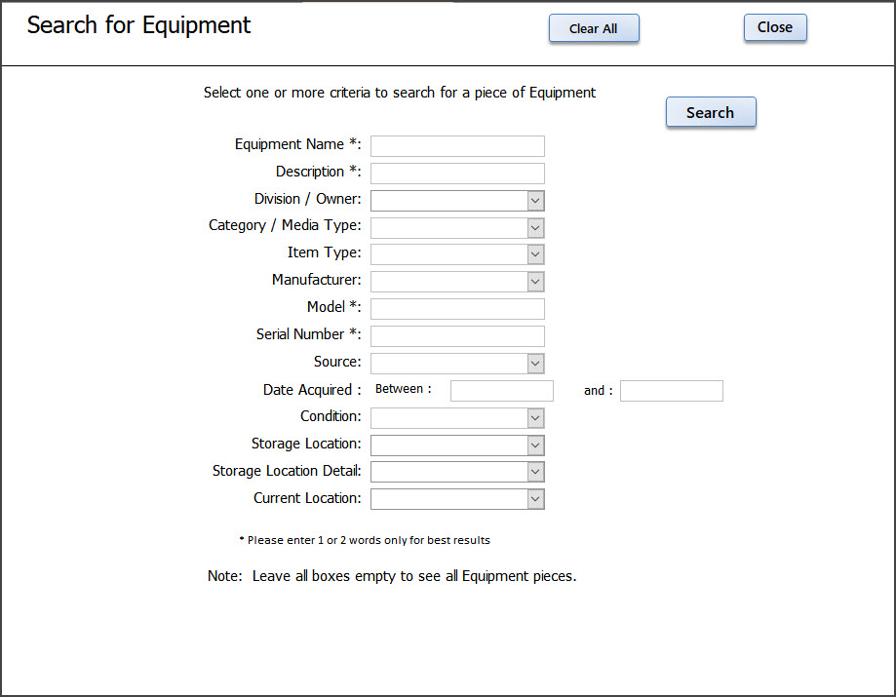Focus the Description input box
This screenshot has width=896, height=697.
click(456, 174)
